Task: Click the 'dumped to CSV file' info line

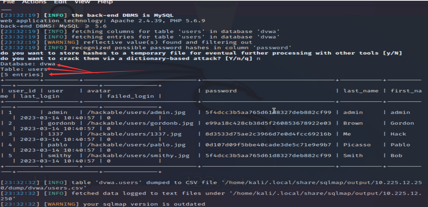Action: click(x=211, y=185)
